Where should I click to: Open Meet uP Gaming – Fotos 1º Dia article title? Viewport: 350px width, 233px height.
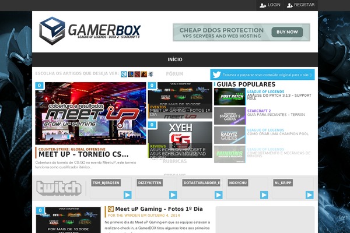[x=159, y=209]
